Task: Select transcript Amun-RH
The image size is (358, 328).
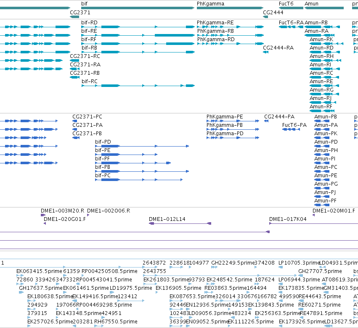Action: [321, 56]
